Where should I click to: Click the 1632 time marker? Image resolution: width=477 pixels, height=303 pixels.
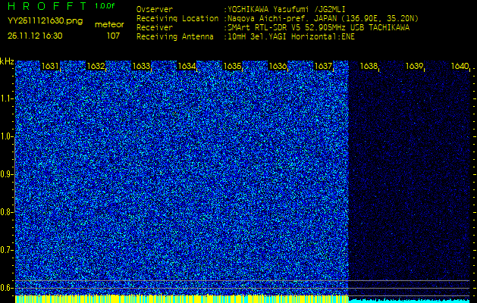point(96,66)
